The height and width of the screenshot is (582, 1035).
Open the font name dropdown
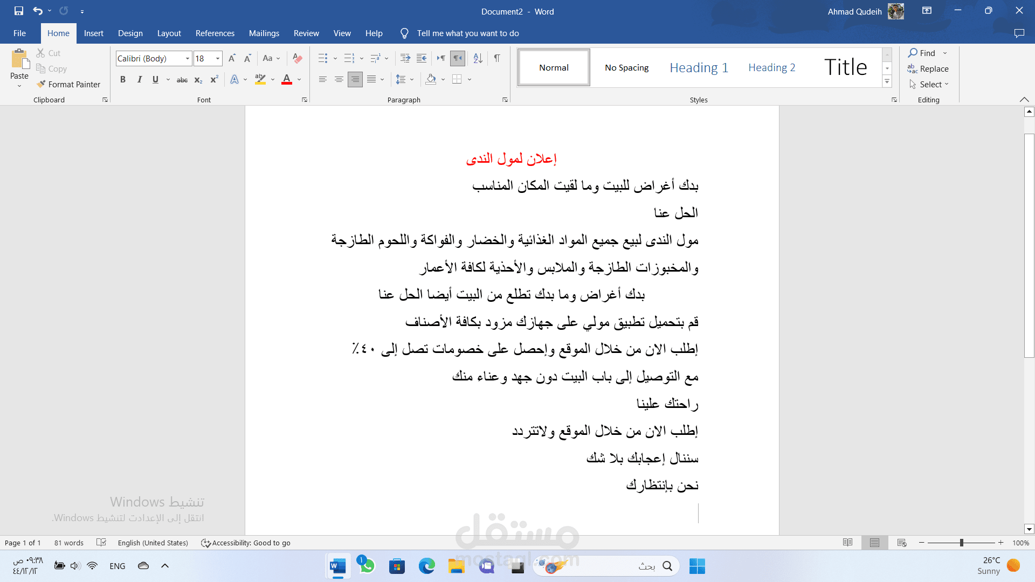pyautogui.click(x=188, y=58)
